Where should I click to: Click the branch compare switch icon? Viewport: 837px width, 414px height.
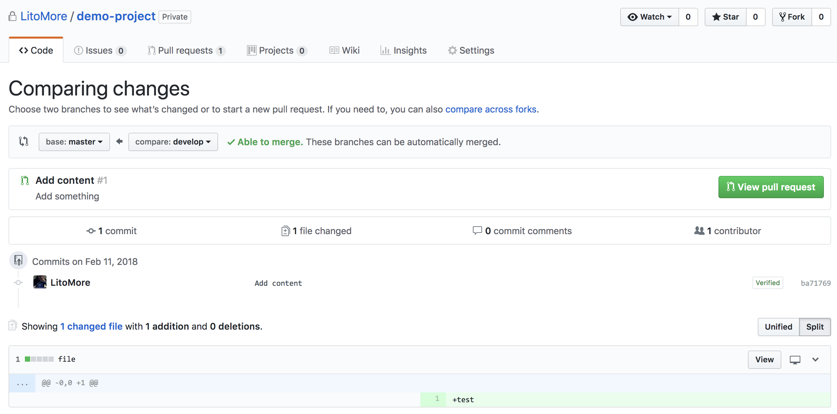24,142
